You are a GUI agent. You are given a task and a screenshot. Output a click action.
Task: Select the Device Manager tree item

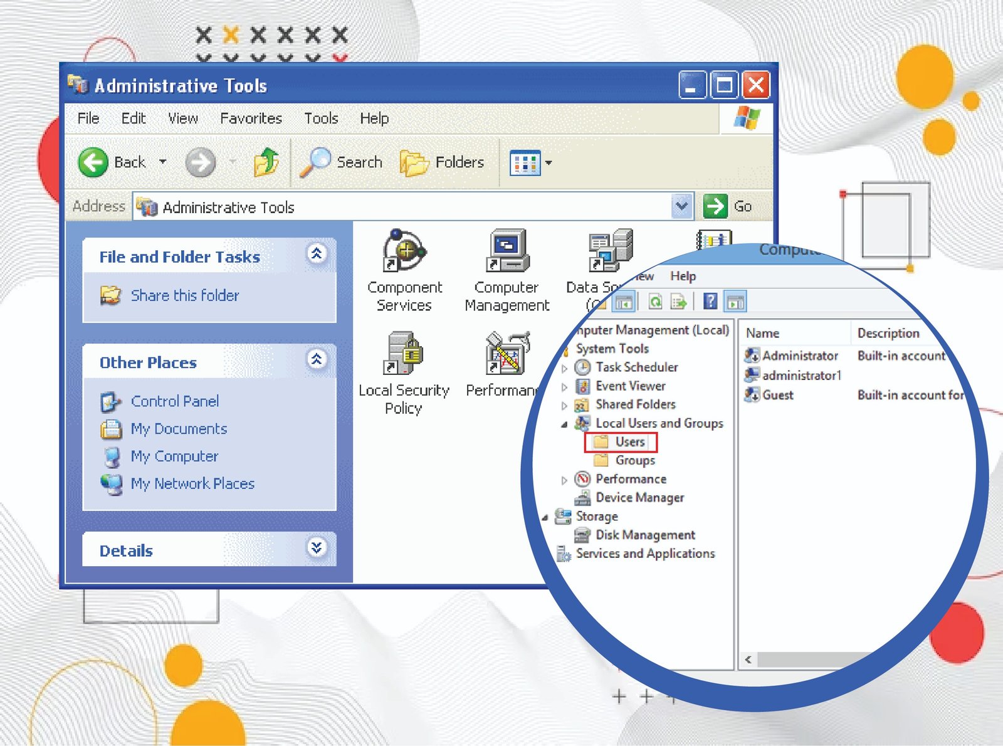tap(639, 498)
